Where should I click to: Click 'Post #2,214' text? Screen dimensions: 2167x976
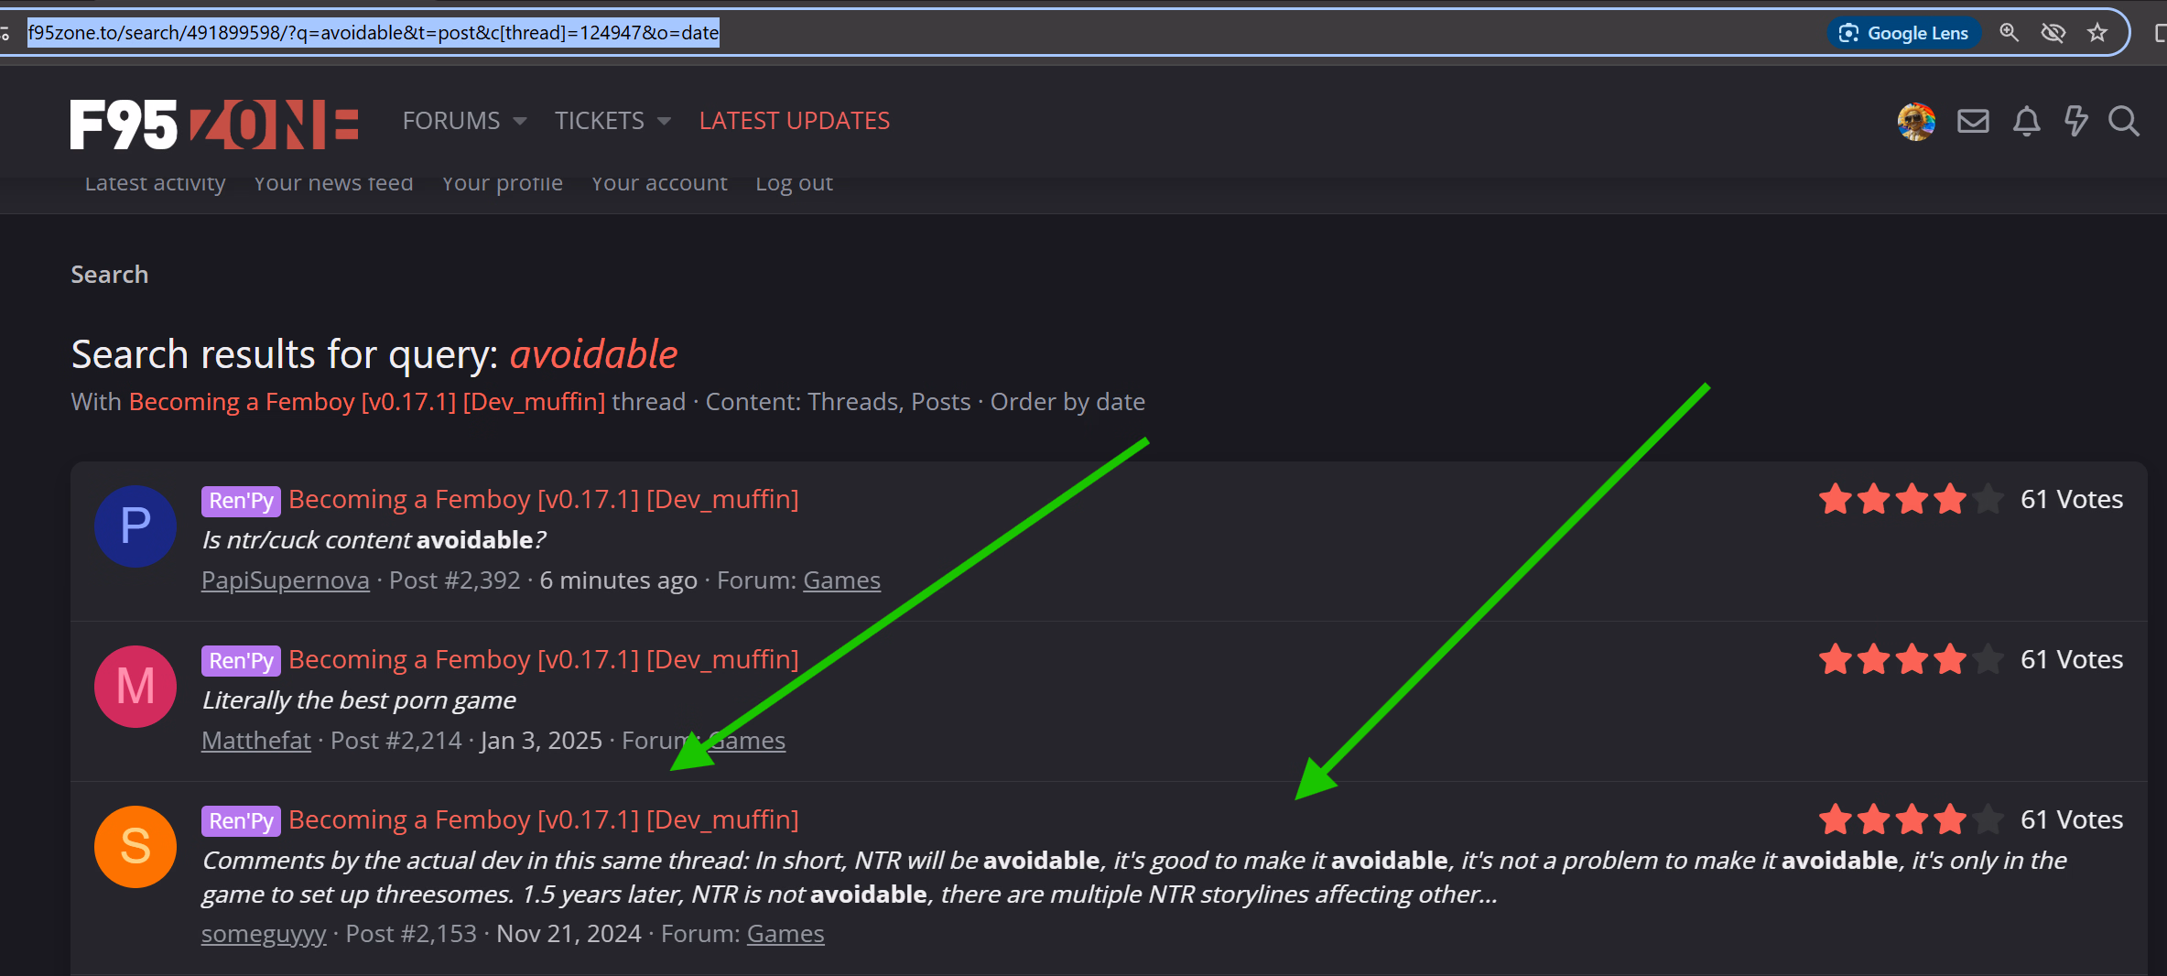(396, 741)
